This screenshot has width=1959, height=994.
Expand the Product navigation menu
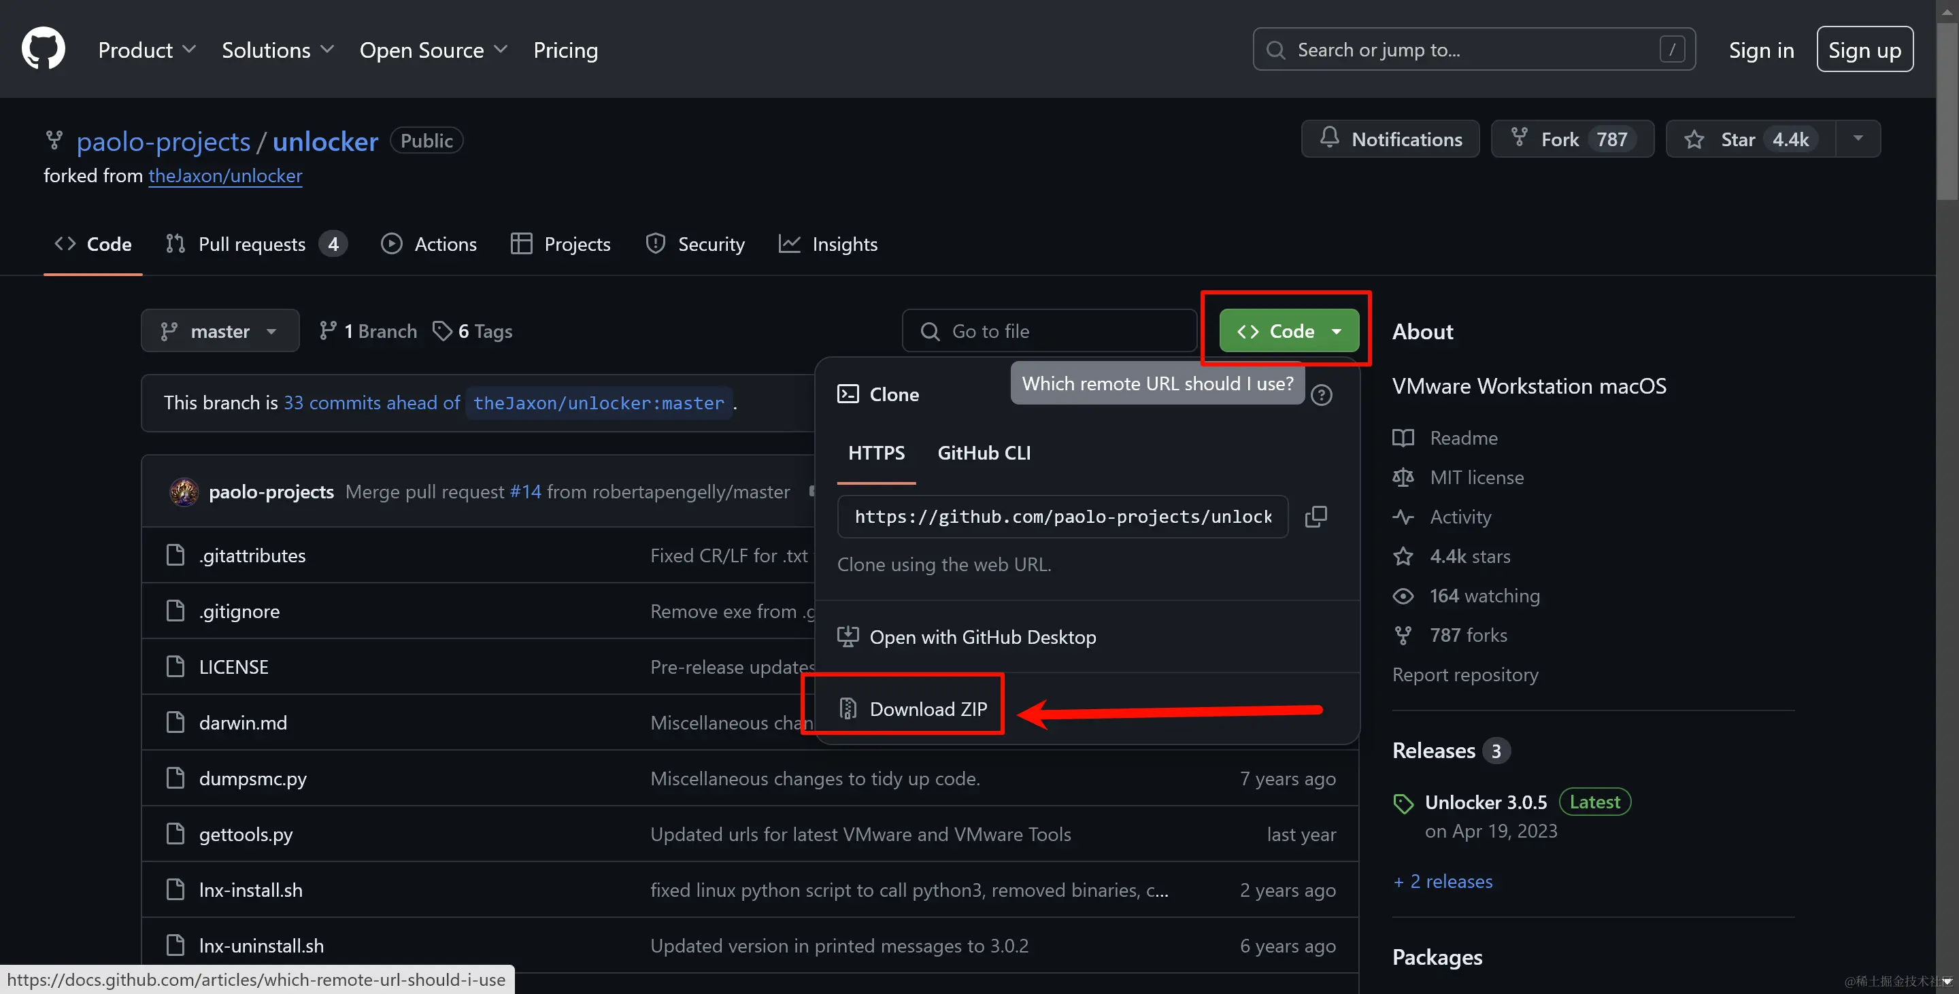click(147, 50)
